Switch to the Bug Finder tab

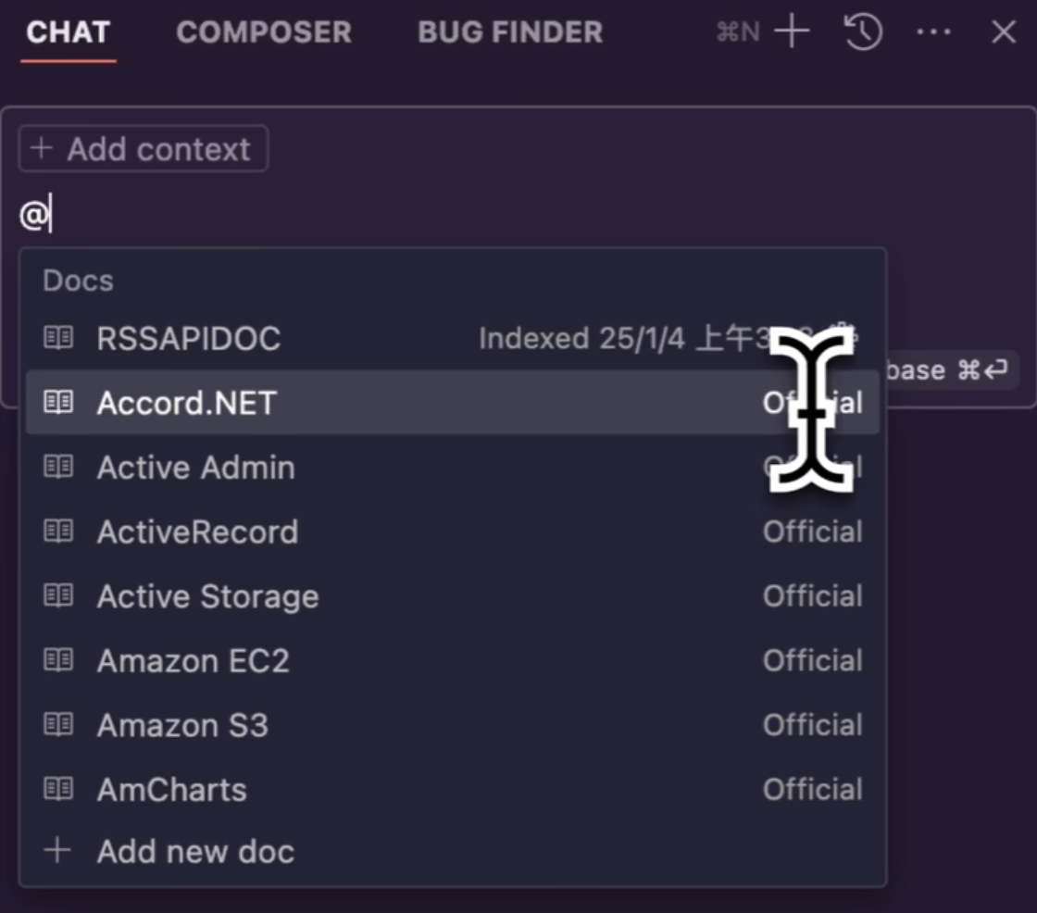click(510, 32)
